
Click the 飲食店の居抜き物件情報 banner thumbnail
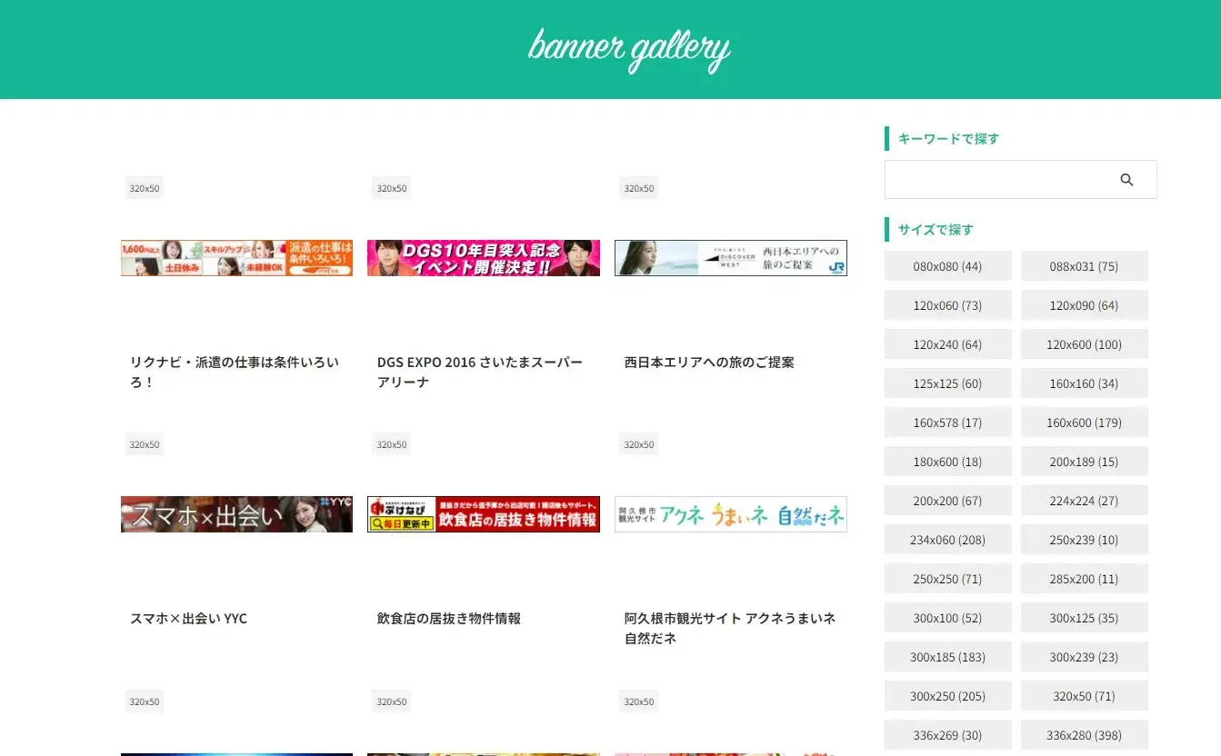tap(483, 514)
